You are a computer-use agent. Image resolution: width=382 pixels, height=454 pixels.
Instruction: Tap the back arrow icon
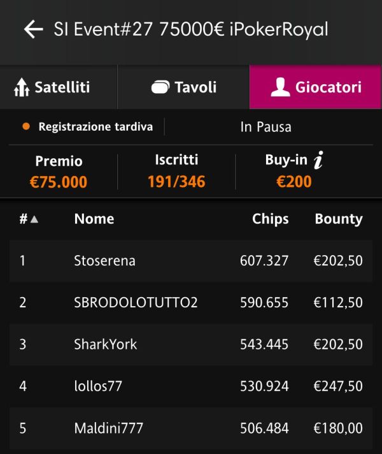click(x=34, y=29)
